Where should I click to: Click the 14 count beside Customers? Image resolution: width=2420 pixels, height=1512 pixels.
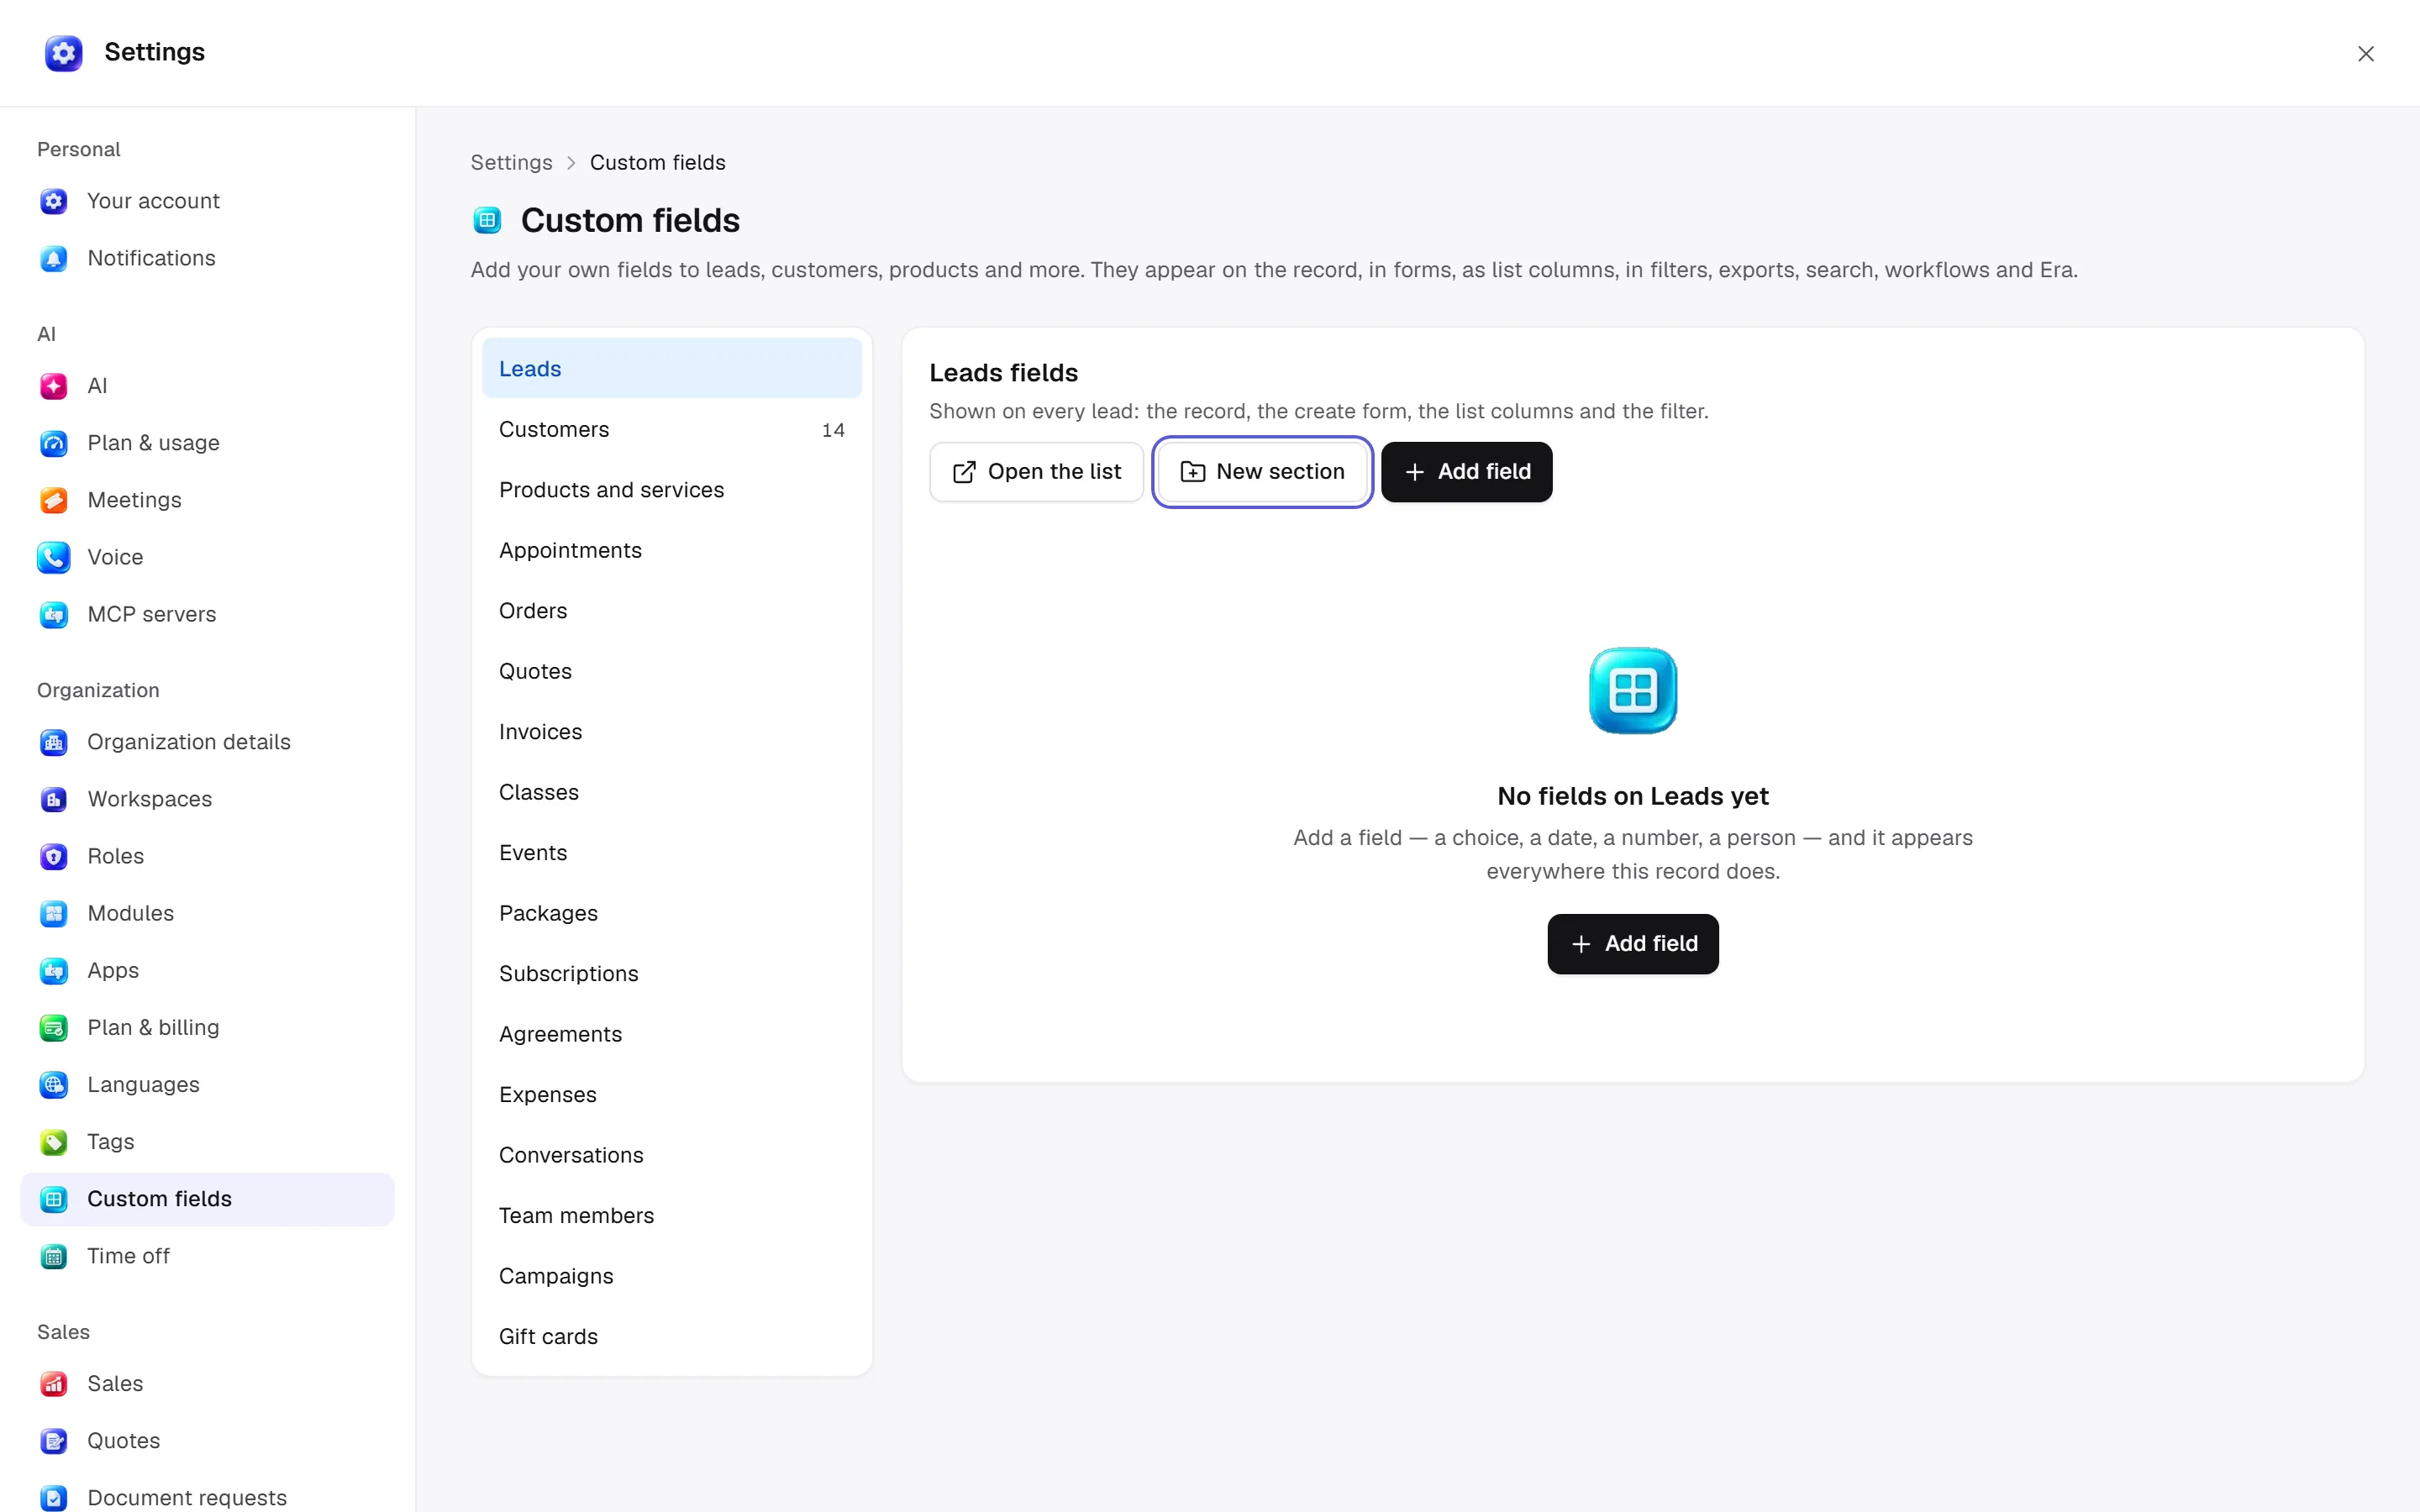(x=833, y=430)
